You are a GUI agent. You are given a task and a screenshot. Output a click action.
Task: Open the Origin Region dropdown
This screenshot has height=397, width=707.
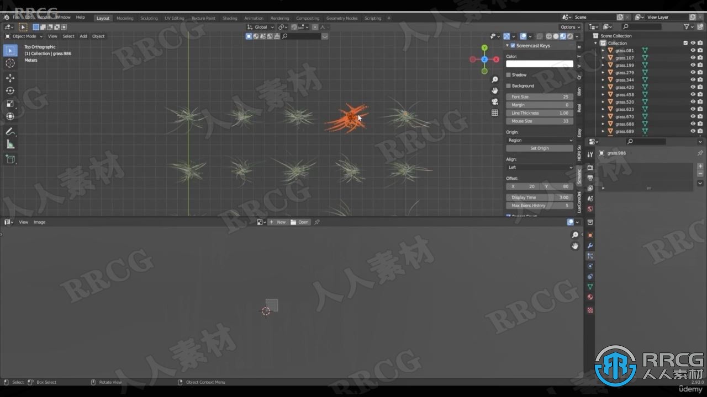point(540,140)
